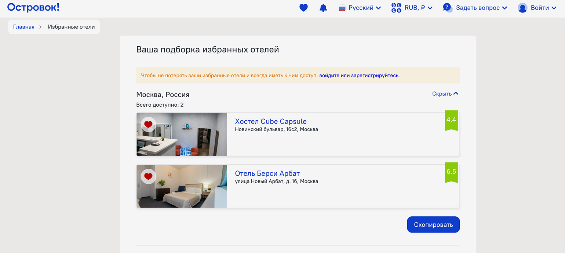Screen dimensions: 565x253
Task: Open the Хостел Cube Capsule title link
Action: [271, 121]
